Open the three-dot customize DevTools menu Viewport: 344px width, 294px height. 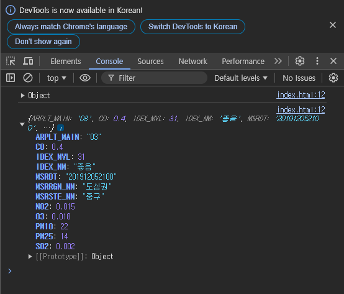317,61
